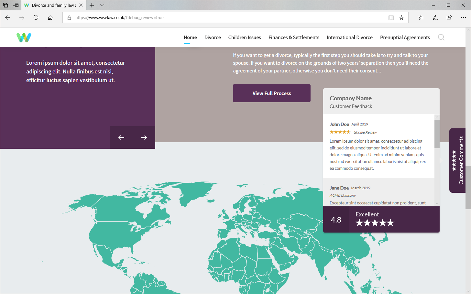The image size is (471, 294).
Task: Set these tabs aside icon
Action: 16,5
